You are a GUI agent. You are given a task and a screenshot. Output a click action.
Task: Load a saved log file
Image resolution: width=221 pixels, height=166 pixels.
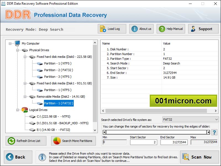[x=112, y=29]
